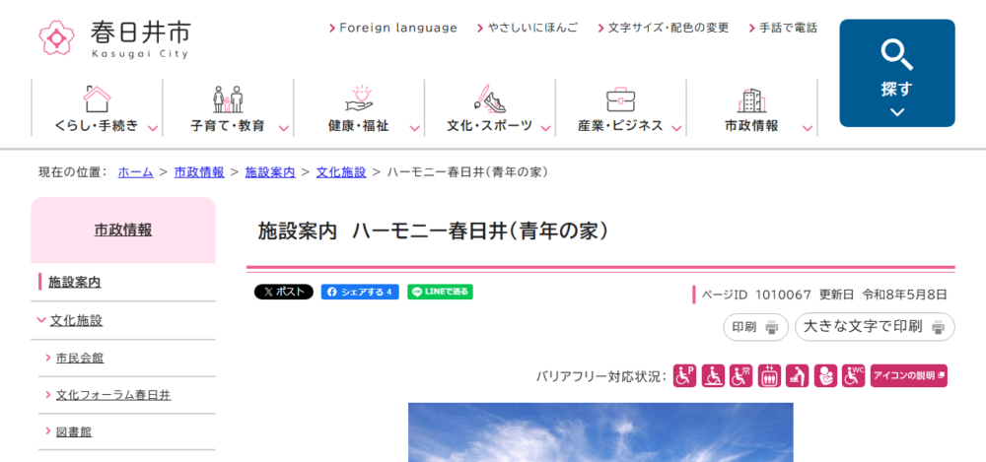
Task: Click the wheelchair ramp accessibility icon
Action: (713, 376)
